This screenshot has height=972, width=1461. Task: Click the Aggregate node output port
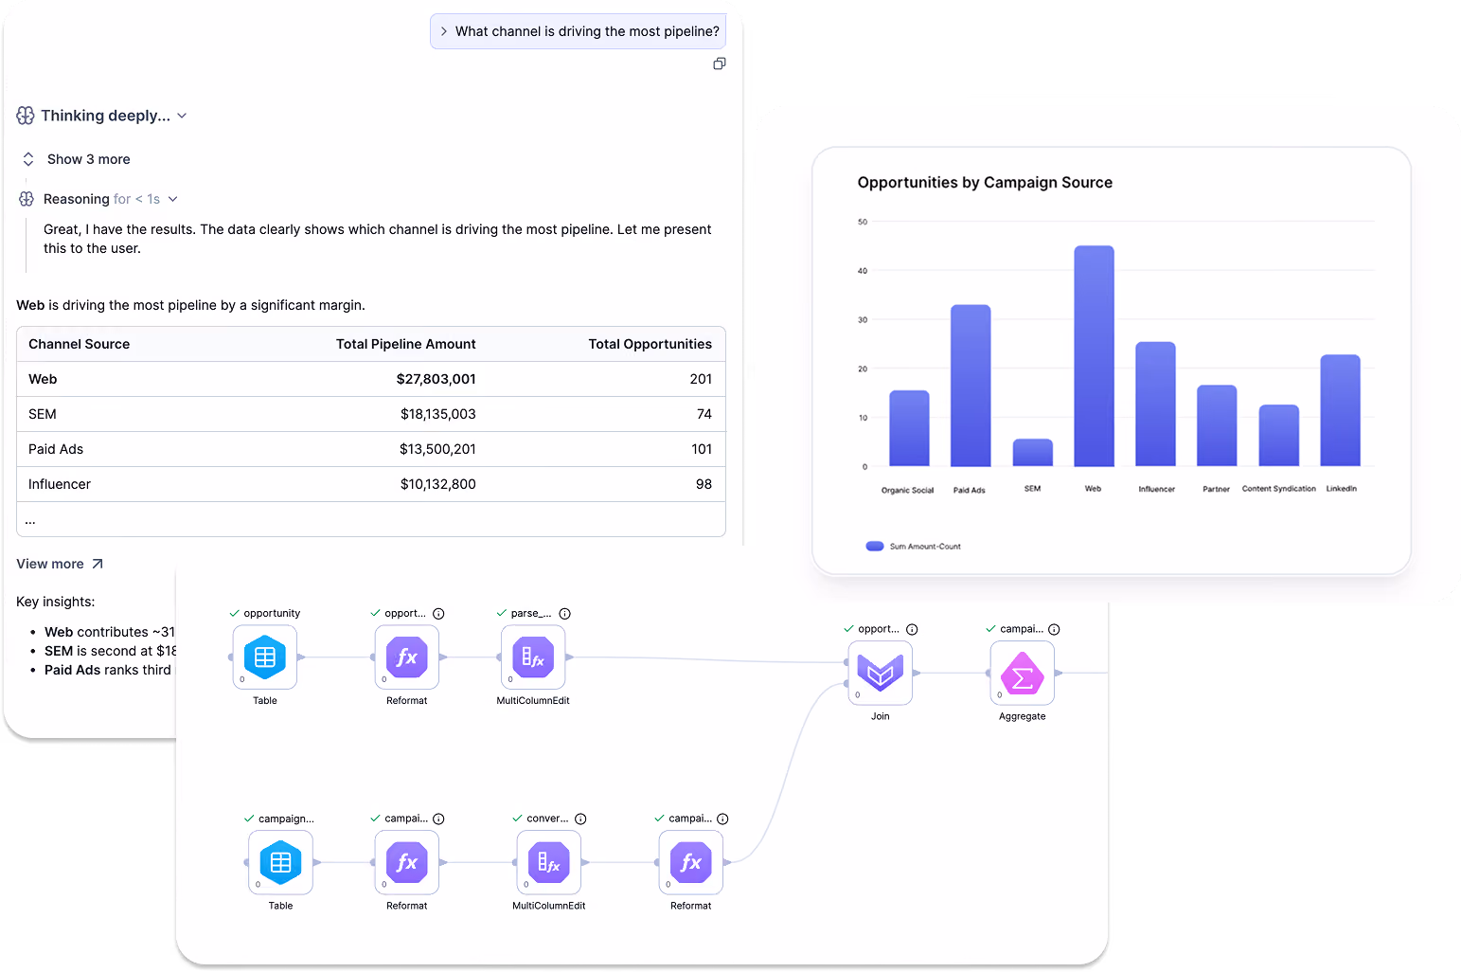click(x=1059, y=673)
